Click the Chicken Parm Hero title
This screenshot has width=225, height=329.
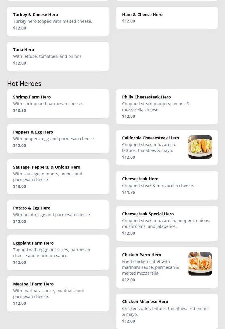pyautogui.click(x=142, y=255)
